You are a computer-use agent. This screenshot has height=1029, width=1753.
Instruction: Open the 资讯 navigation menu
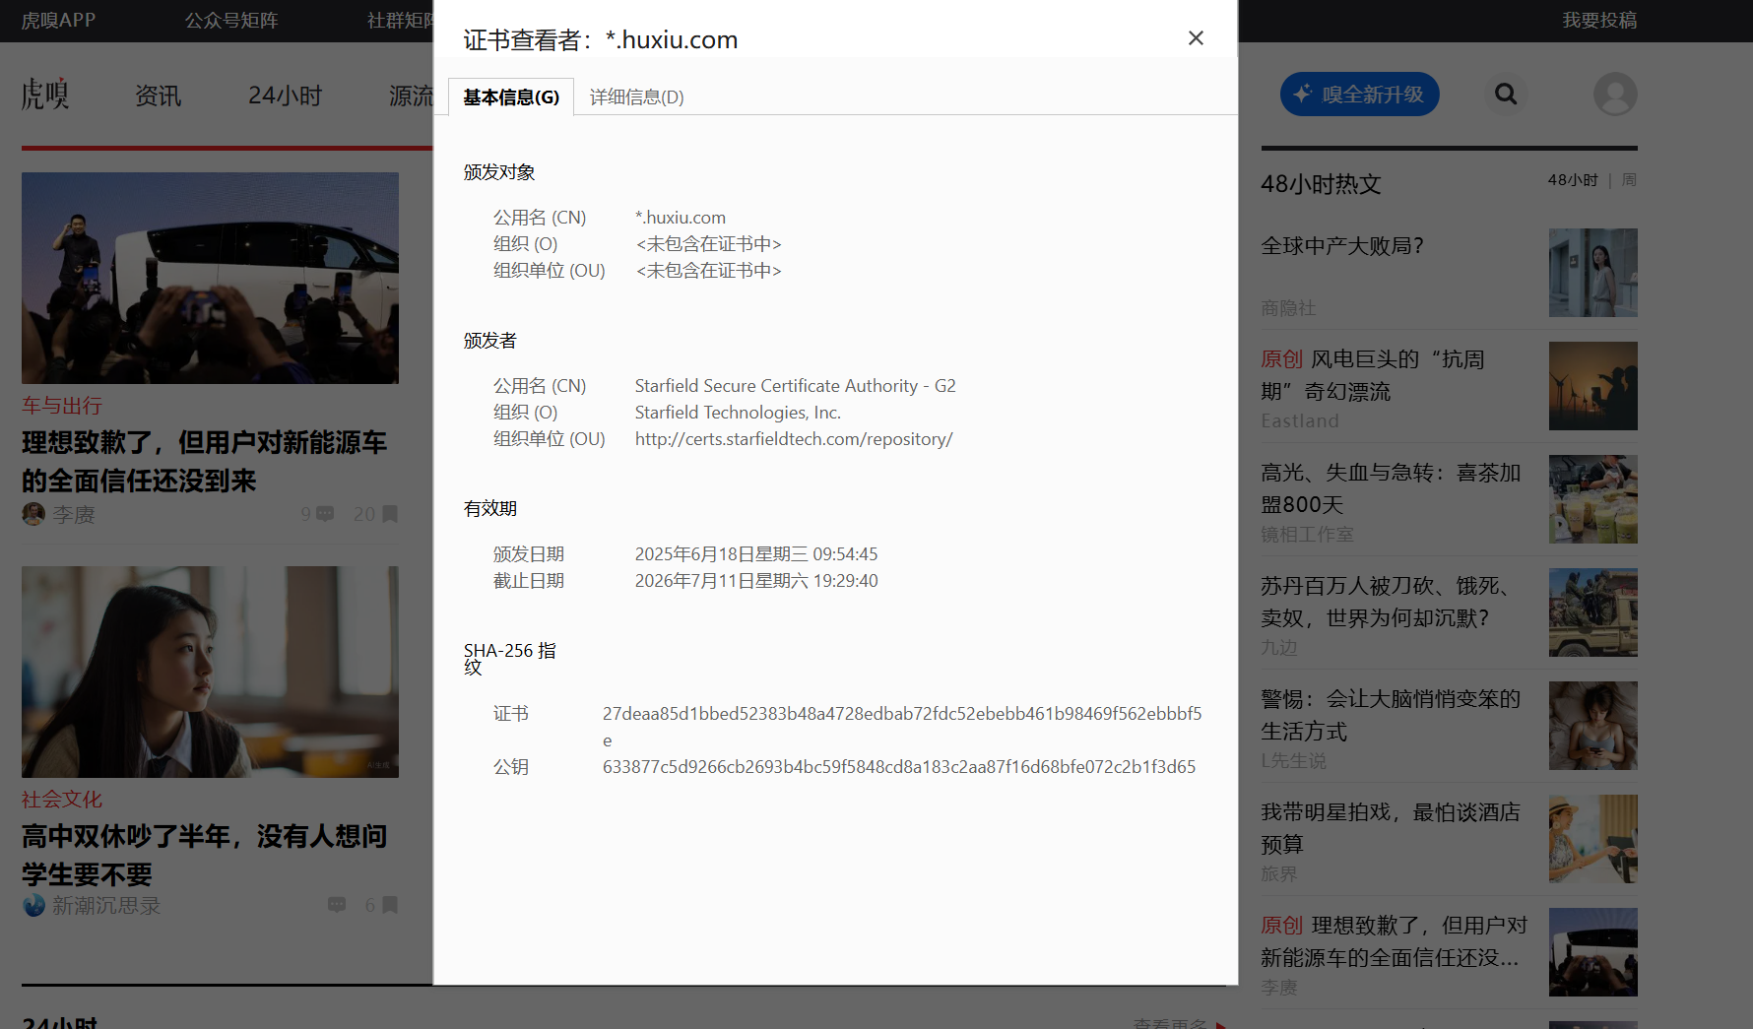[x=158, y=96]
